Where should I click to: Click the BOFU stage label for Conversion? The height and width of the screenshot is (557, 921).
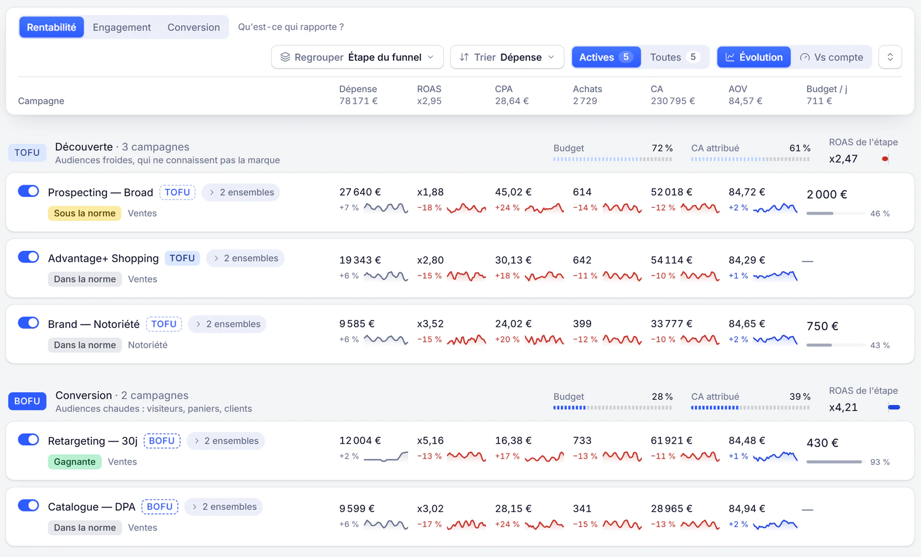[27, 401]
